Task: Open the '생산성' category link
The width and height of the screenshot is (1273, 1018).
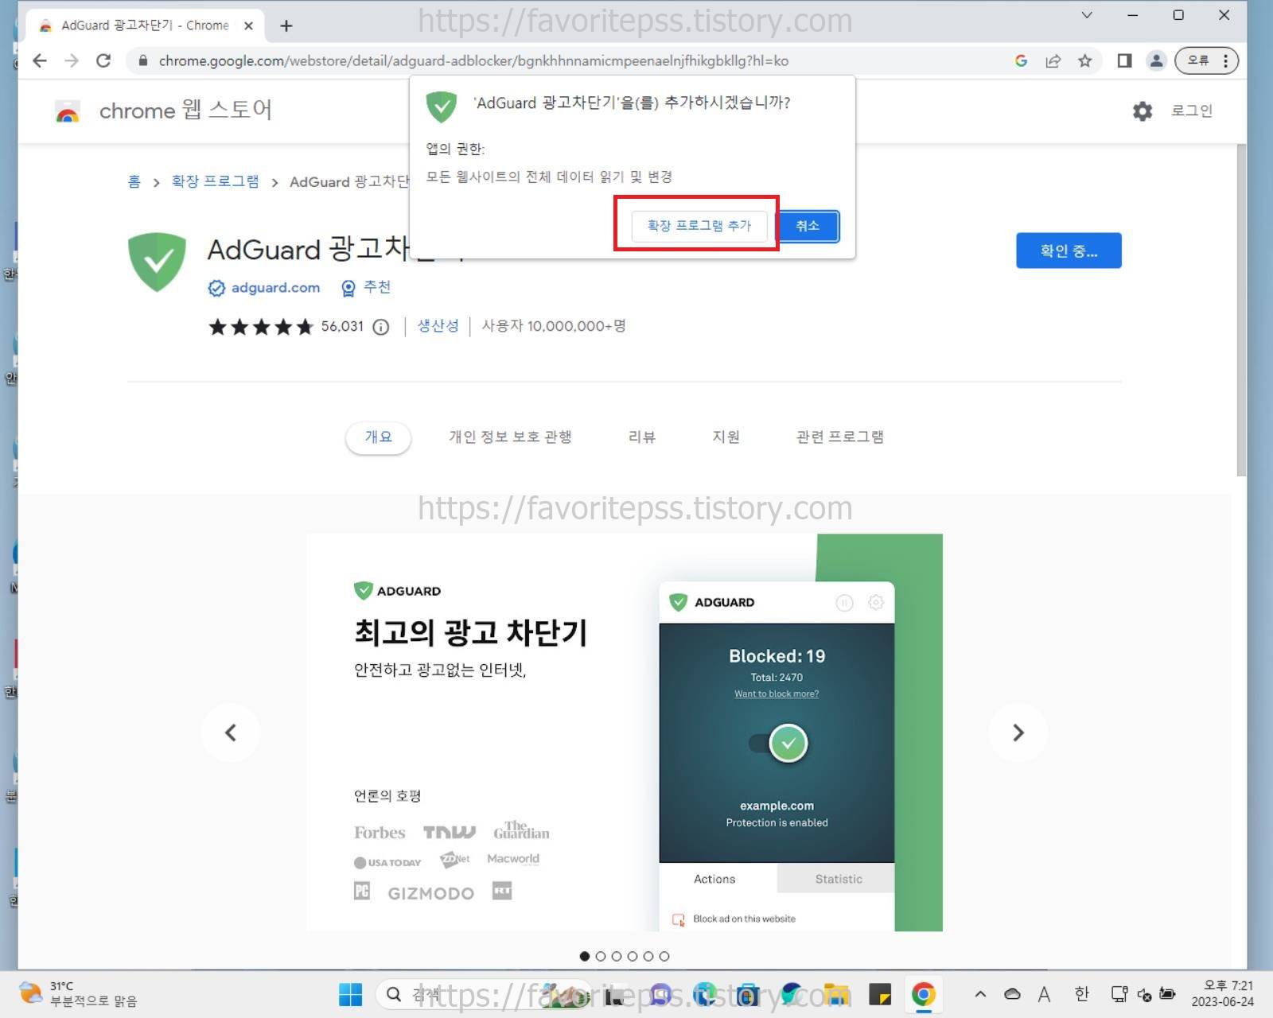Action: [438, 326]
